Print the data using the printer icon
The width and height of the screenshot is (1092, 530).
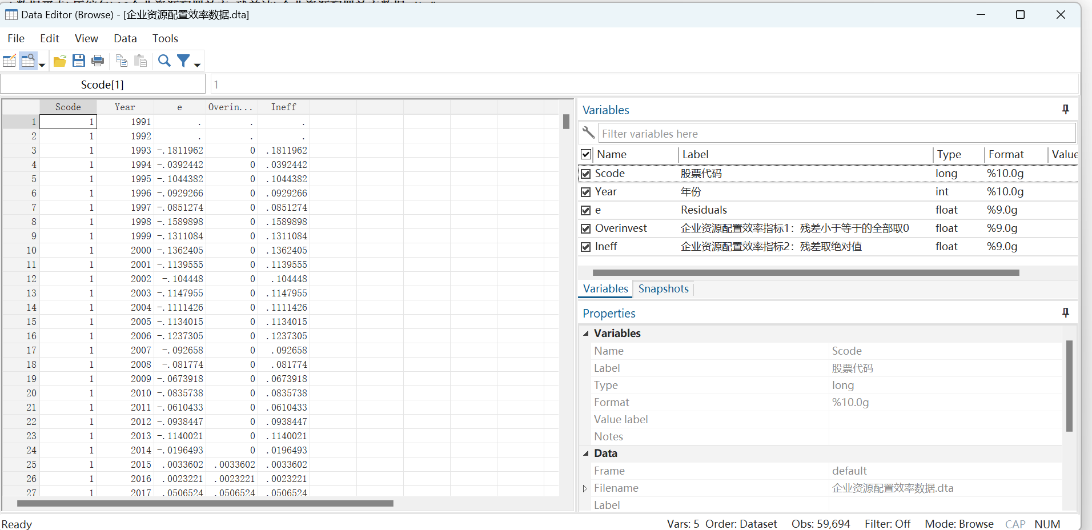pos(98,61)
